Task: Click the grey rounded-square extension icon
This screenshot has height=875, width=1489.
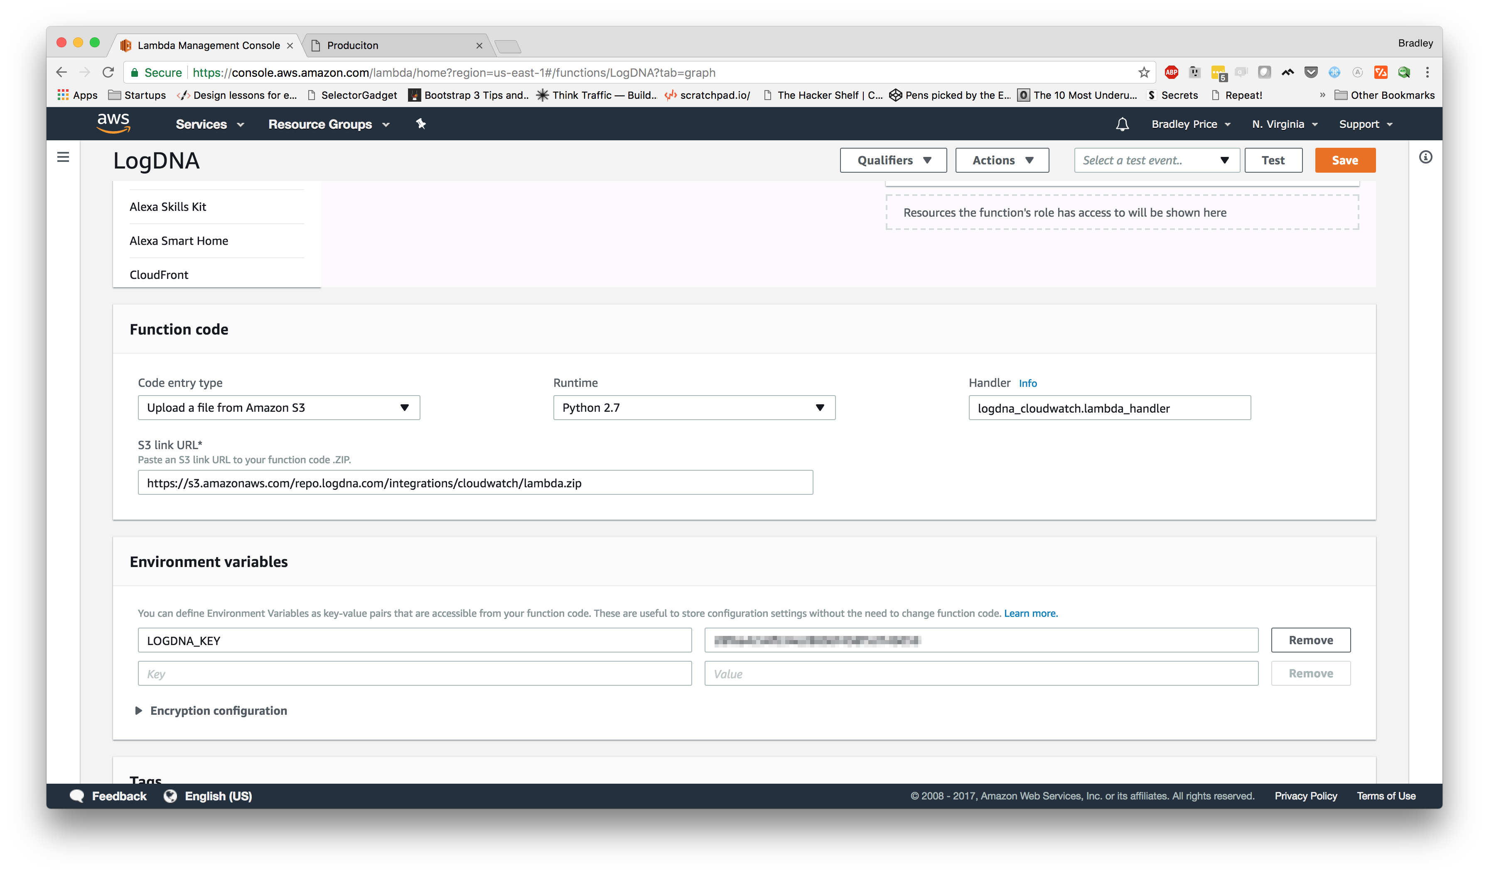Action: (1265, 73)
